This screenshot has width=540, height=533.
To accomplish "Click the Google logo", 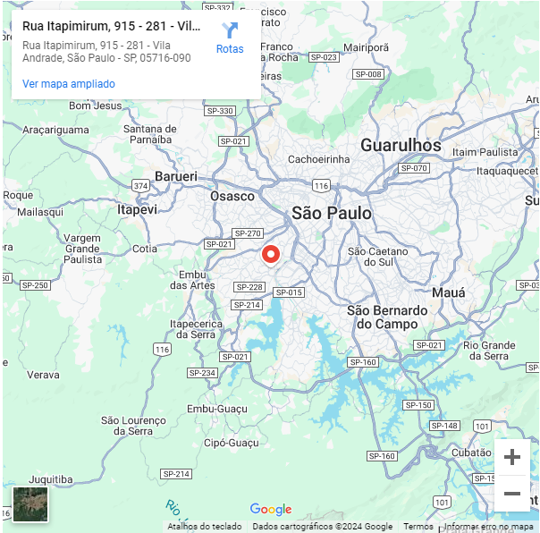I will (271, 510).
